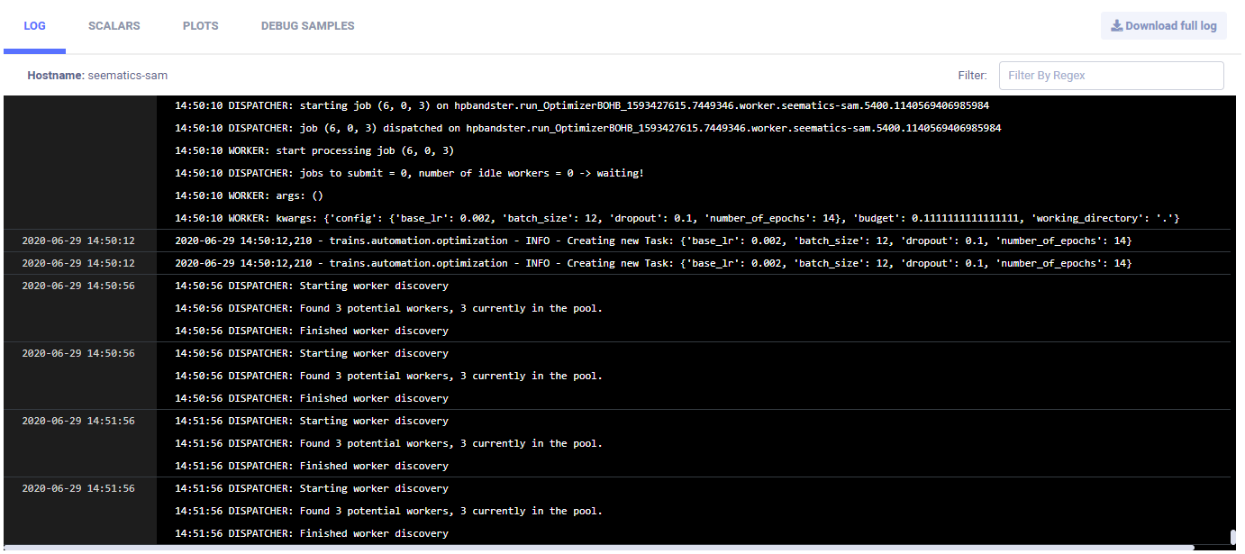Click the download icon in the log button
This screenshot has height=554, width=1245.
pyautogui.click(x=1116, y=26)
